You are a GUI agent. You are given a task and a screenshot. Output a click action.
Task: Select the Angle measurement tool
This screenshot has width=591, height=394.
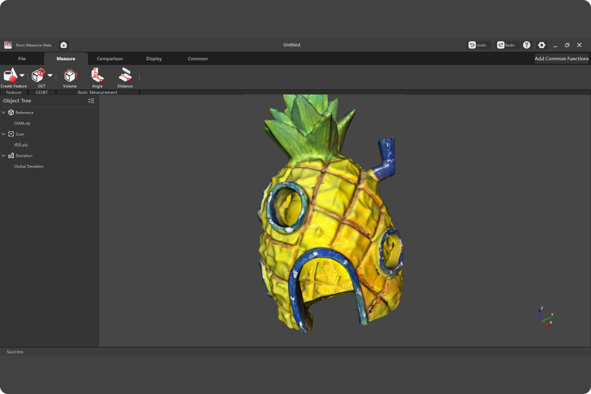tap(97, 76)
